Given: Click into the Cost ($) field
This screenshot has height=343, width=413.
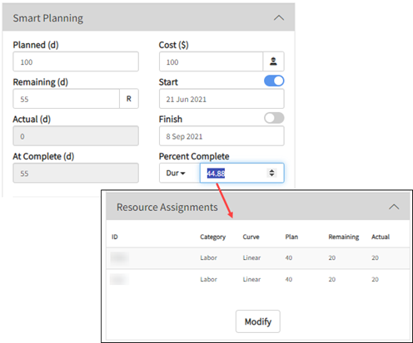Looking at the screenshot, I should 211,61.
